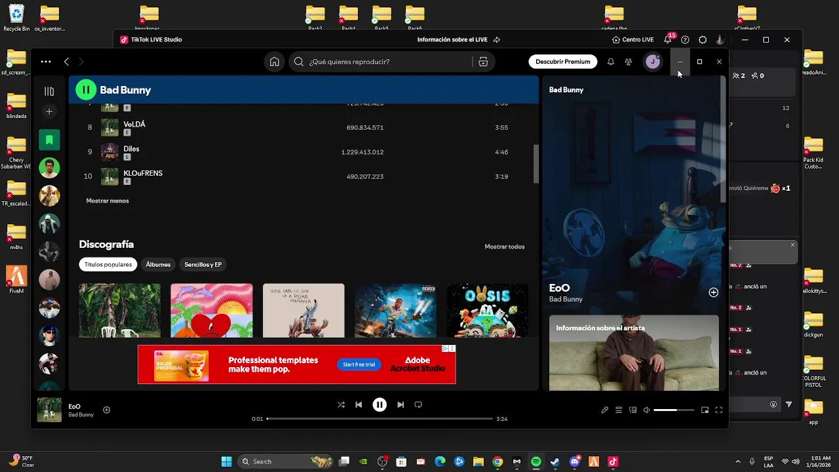Open the Spotify three-dots menu

(x=46, y=62)
